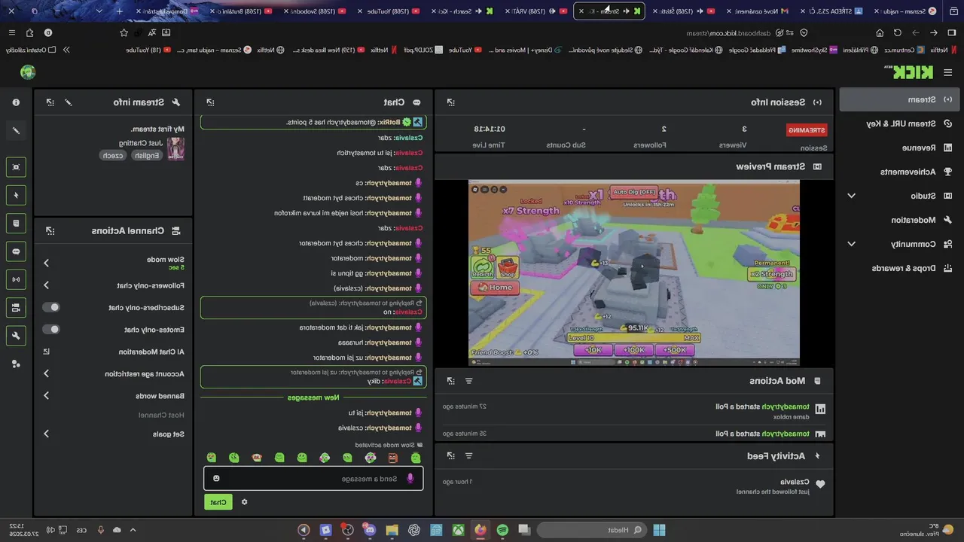Edit stream info with the pencil icon
Image resolution: width=964 pixels, height=542 pixels.
pyautogui.click(x=68, y=102)
